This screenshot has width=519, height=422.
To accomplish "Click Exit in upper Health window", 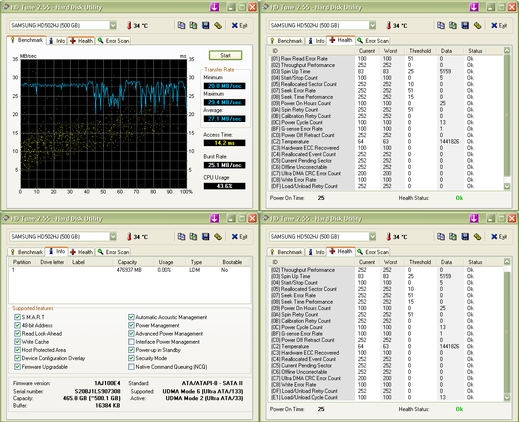I will tap(499, 25).
